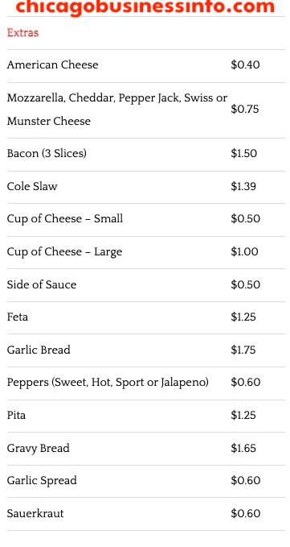Click the American Cheese item name
290x547 pixels.
pos(52,65)
